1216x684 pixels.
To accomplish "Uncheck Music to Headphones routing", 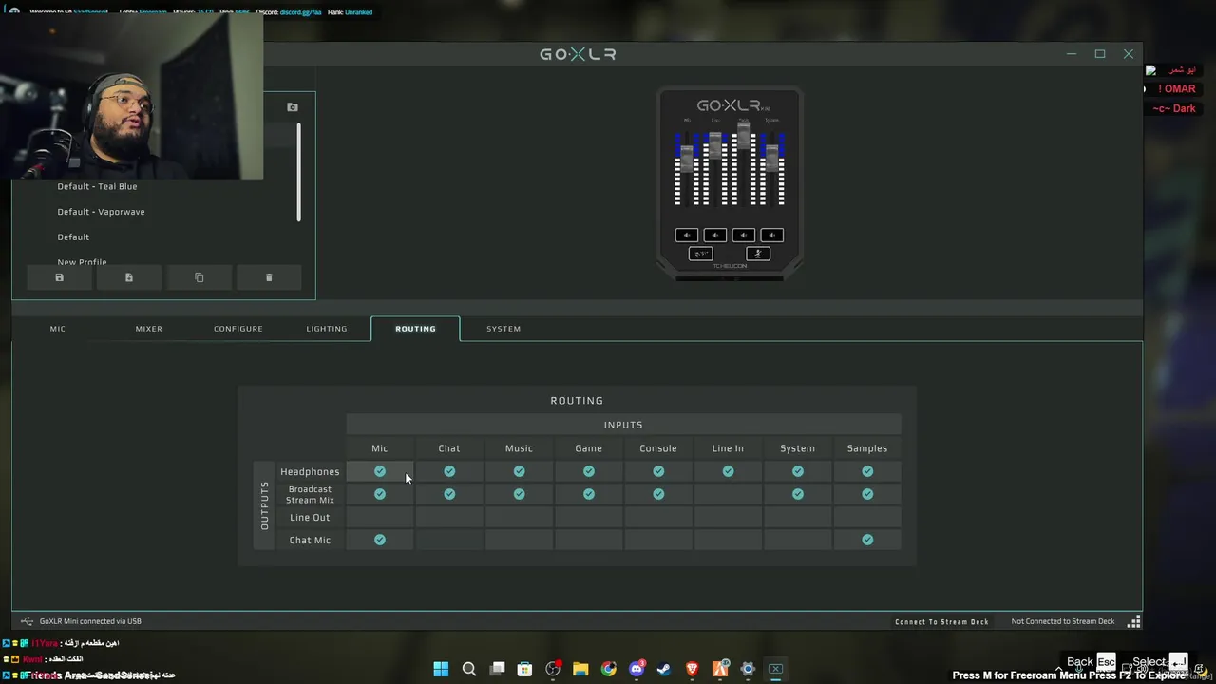I will point(519,471).
